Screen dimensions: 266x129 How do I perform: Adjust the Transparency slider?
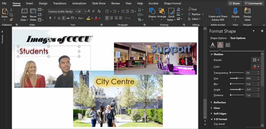(x=237, y=73)
